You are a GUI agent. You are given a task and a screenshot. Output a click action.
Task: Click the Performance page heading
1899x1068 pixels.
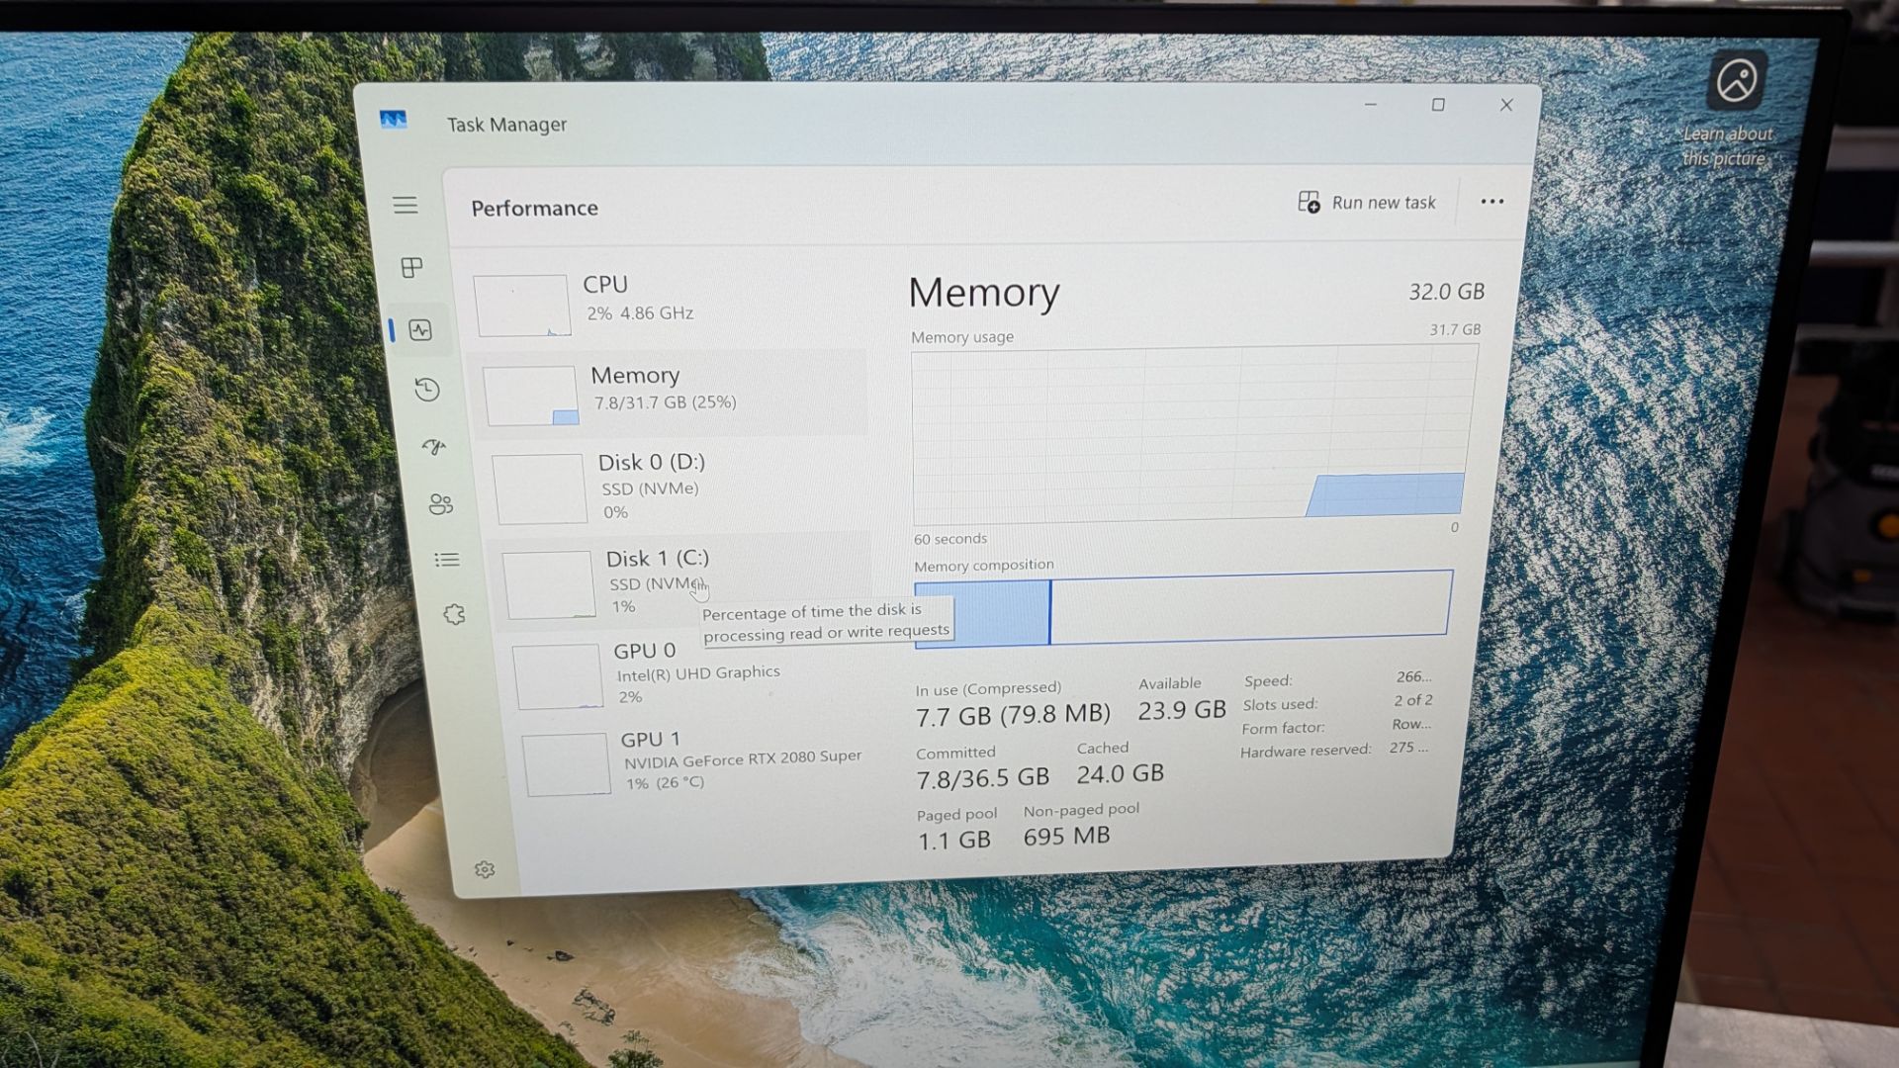click(535, 208)
